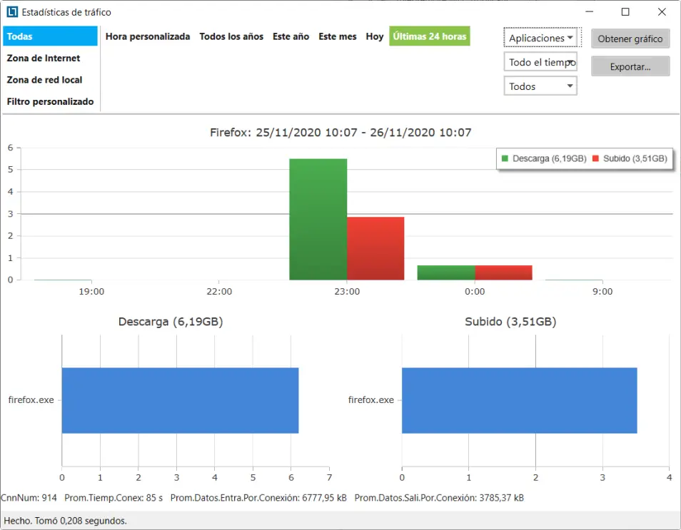
Task: Close the Estadísticas de tráfico window
Action: [x=662, y=11]
